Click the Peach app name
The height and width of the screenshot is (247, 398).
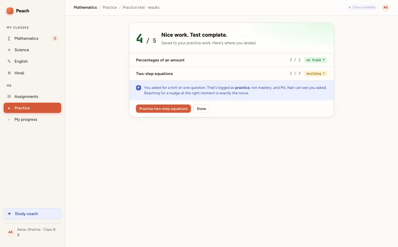(23, 11)
